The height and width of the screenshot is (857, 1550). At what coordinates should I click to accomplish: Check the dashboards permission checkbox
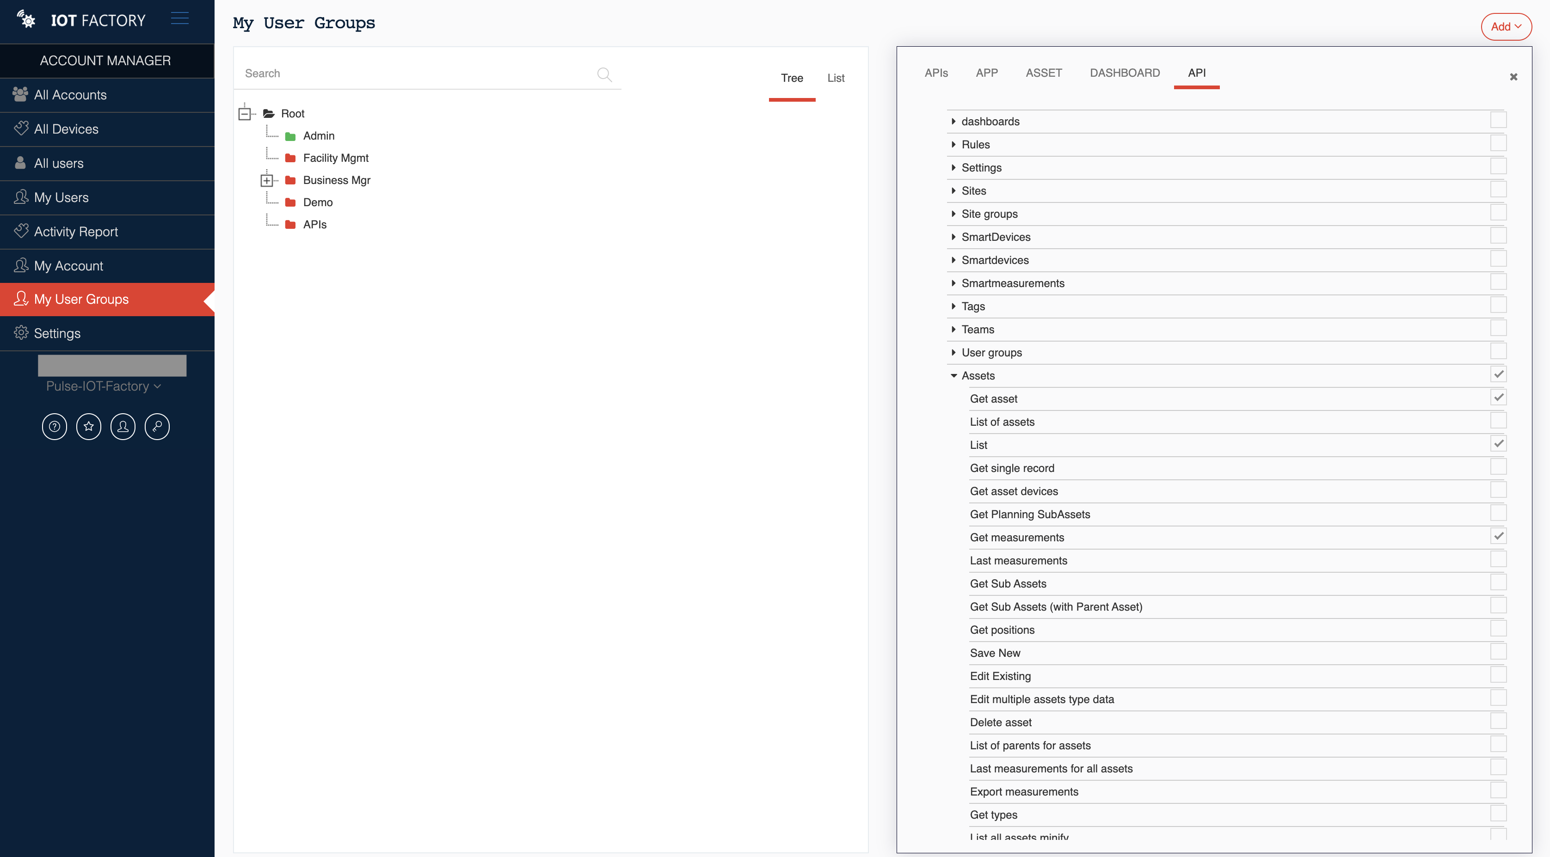click(x=1498, y=120)
